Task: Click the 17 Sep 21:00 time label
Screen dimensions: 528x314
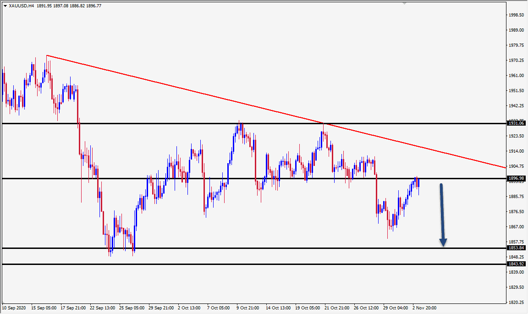Action: (73, 308)
